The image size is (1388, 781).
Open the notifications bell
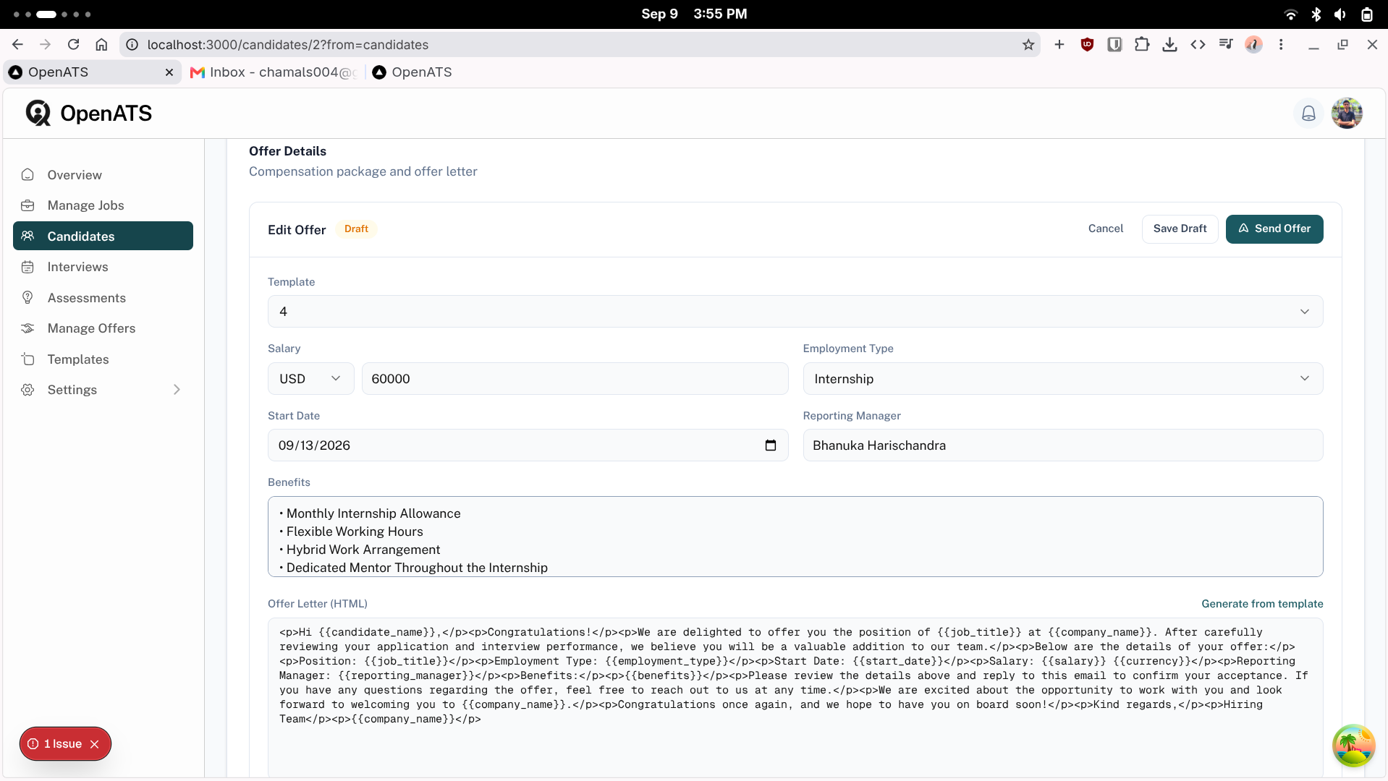(1308, 114)
